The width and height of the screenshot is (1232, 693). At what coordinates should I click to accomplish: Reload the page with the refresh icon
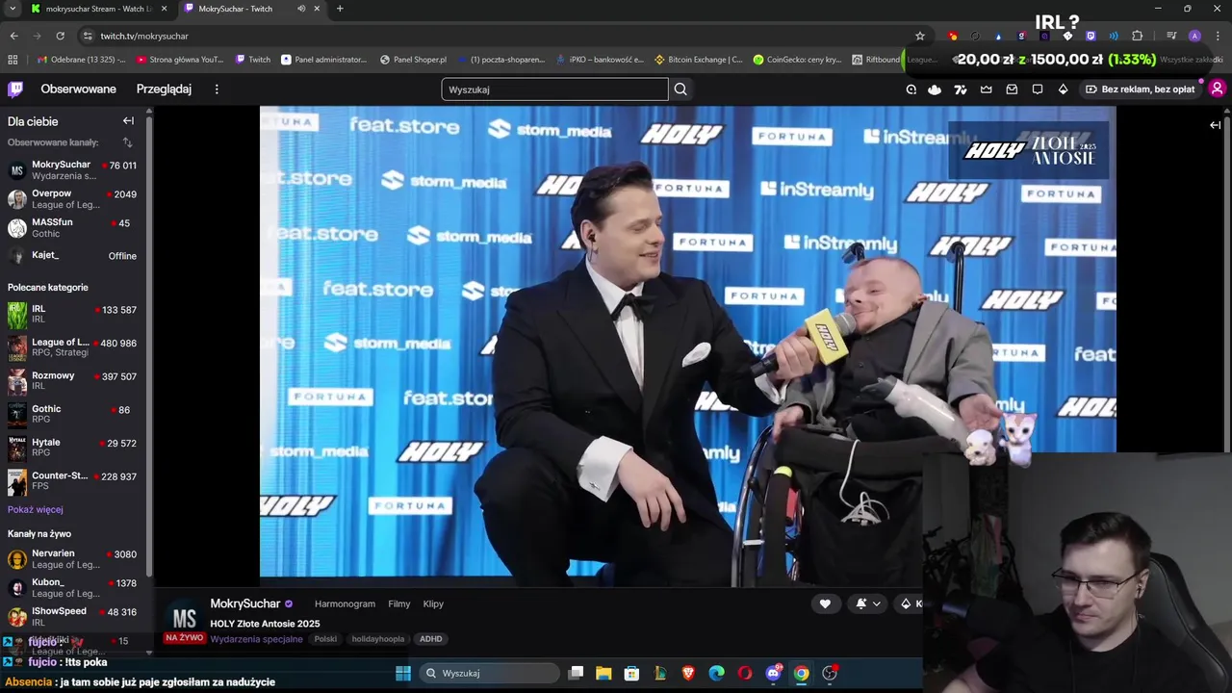(60, 36)
